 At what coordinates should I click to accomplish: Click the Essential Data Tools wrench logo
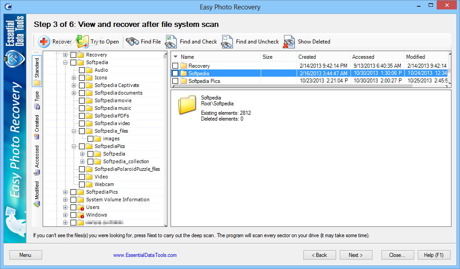pyautogui.click(x=14, y=59)
